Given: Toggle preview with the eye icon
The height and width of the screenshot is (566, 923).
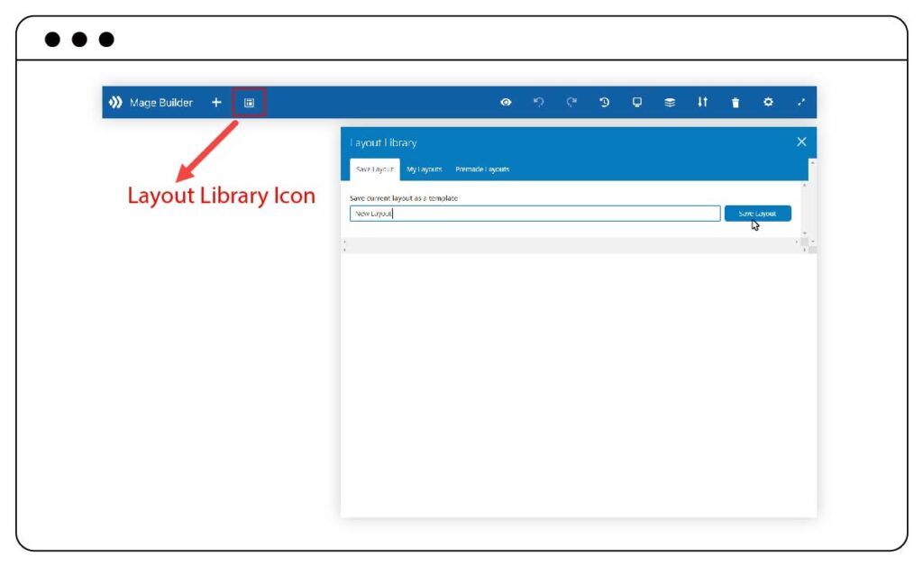Looking at the screenshot, I should (x=506, y=103).
